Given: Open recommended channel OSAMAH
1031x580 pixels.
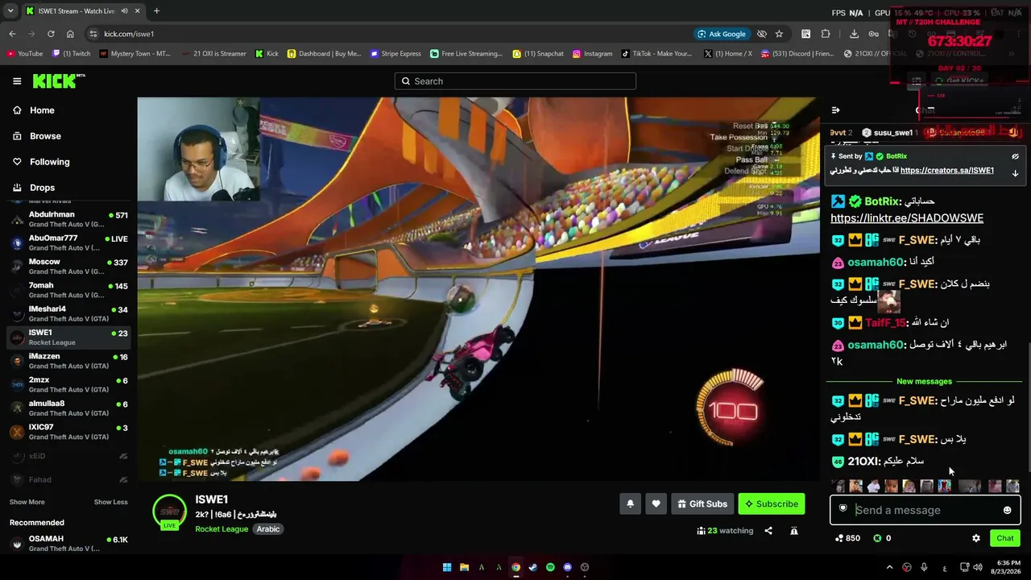Looking at the screenshot, I should tap(68, 544).
